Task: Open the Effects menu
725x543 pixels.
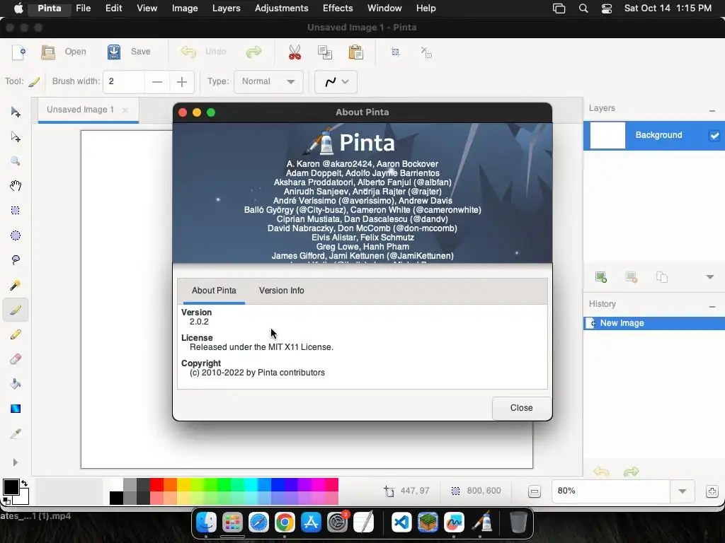Action: [338, 8]
